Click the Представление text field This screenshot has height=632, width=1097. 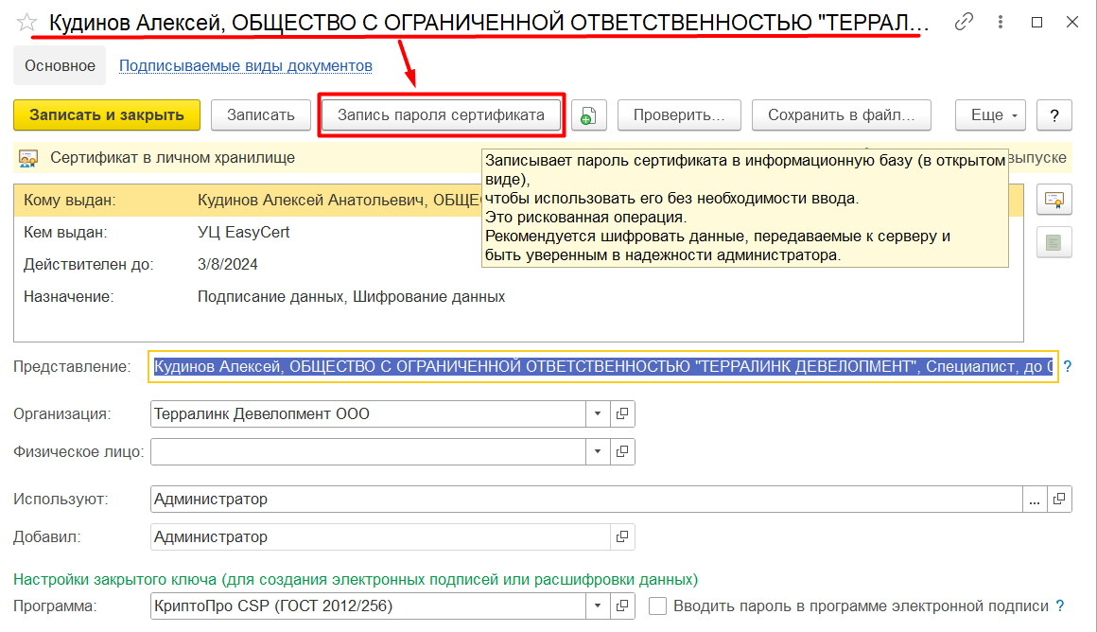(x=603, y=367)
